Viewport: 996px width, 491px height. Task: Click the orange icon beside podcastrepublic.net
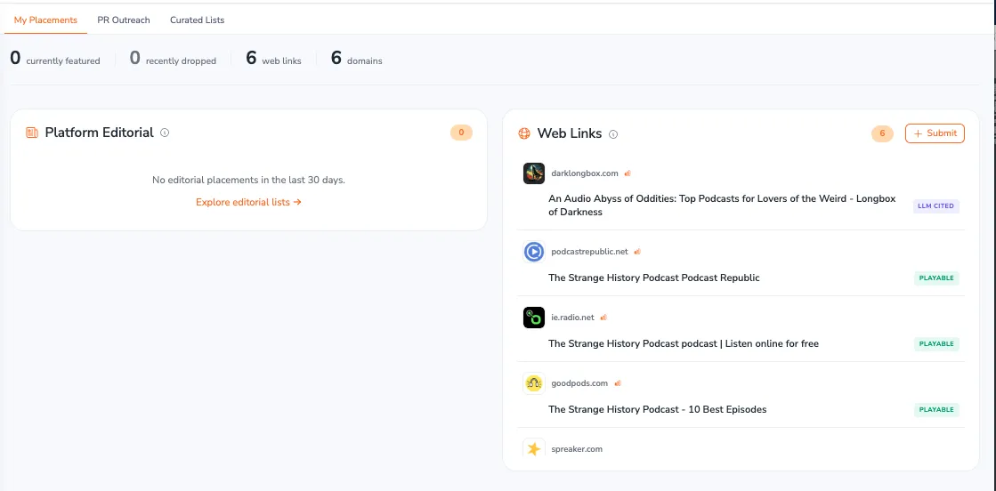[x=637, y=252]
